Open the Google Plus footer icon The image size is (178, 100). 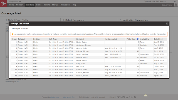pyautogui.click(x=132, y=97)
